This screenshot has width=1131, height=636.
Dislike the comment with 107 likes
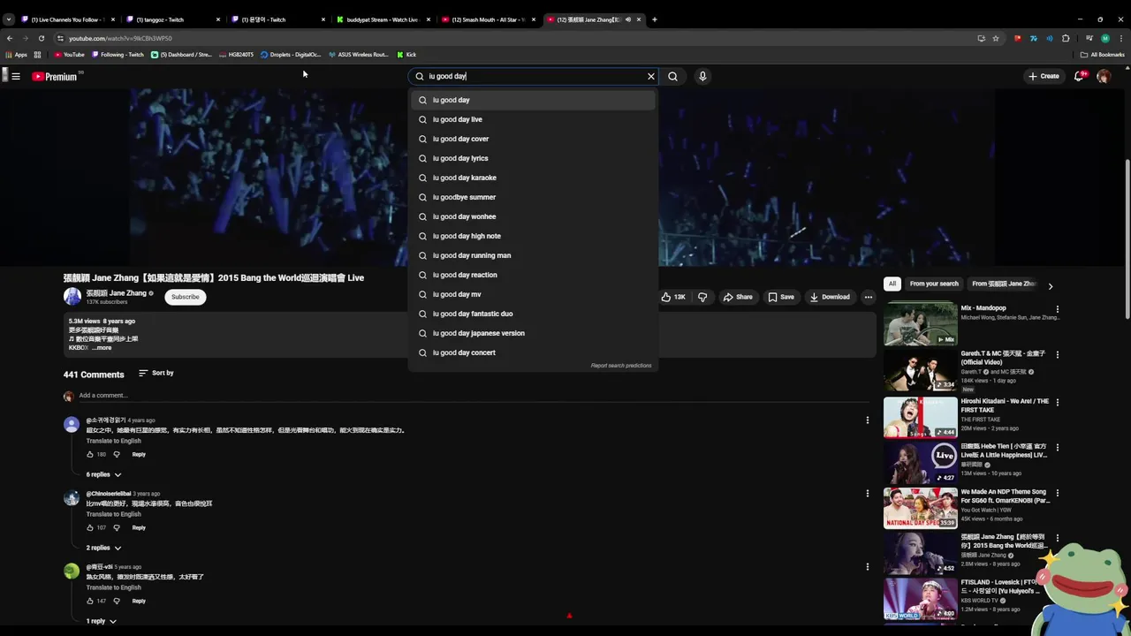tap(117, 527)
